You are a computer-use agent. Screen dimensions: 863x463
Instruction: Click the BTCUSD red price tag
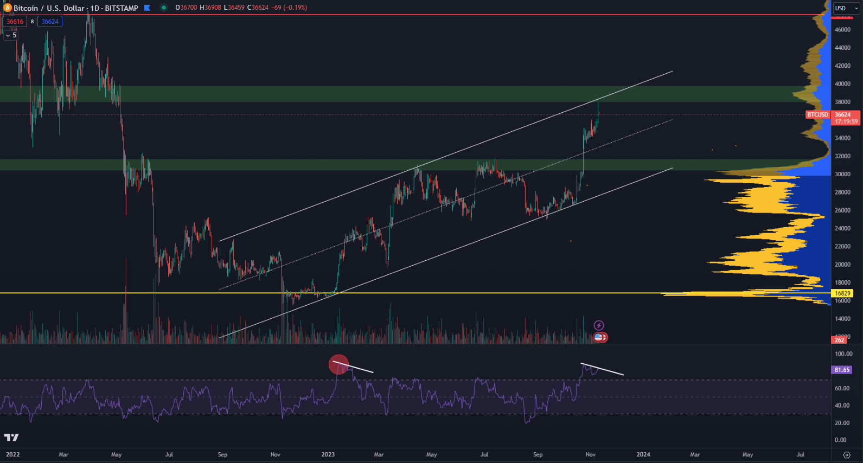click(818, 115)
